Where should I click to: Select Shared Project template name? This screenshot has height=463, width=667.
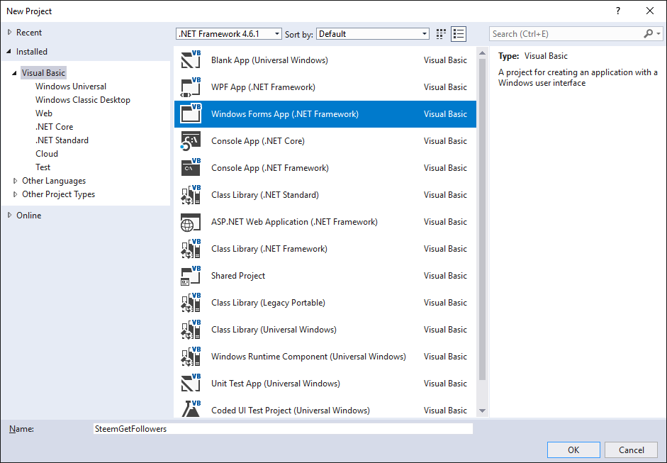click(238, 276)
